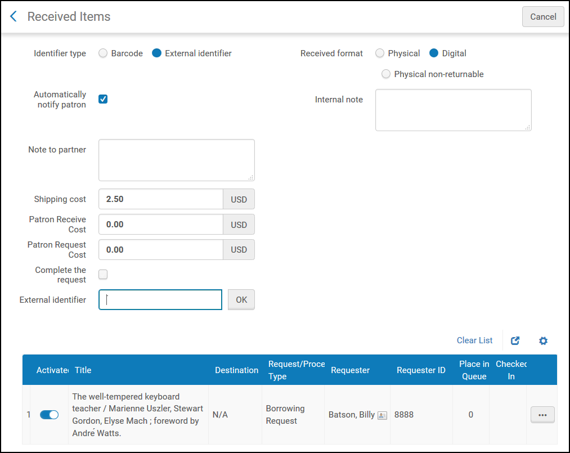Image resolution: width=570 pixels, height=453 pixels.
Task: Click the Cancel button
Action: click(543, 17)
